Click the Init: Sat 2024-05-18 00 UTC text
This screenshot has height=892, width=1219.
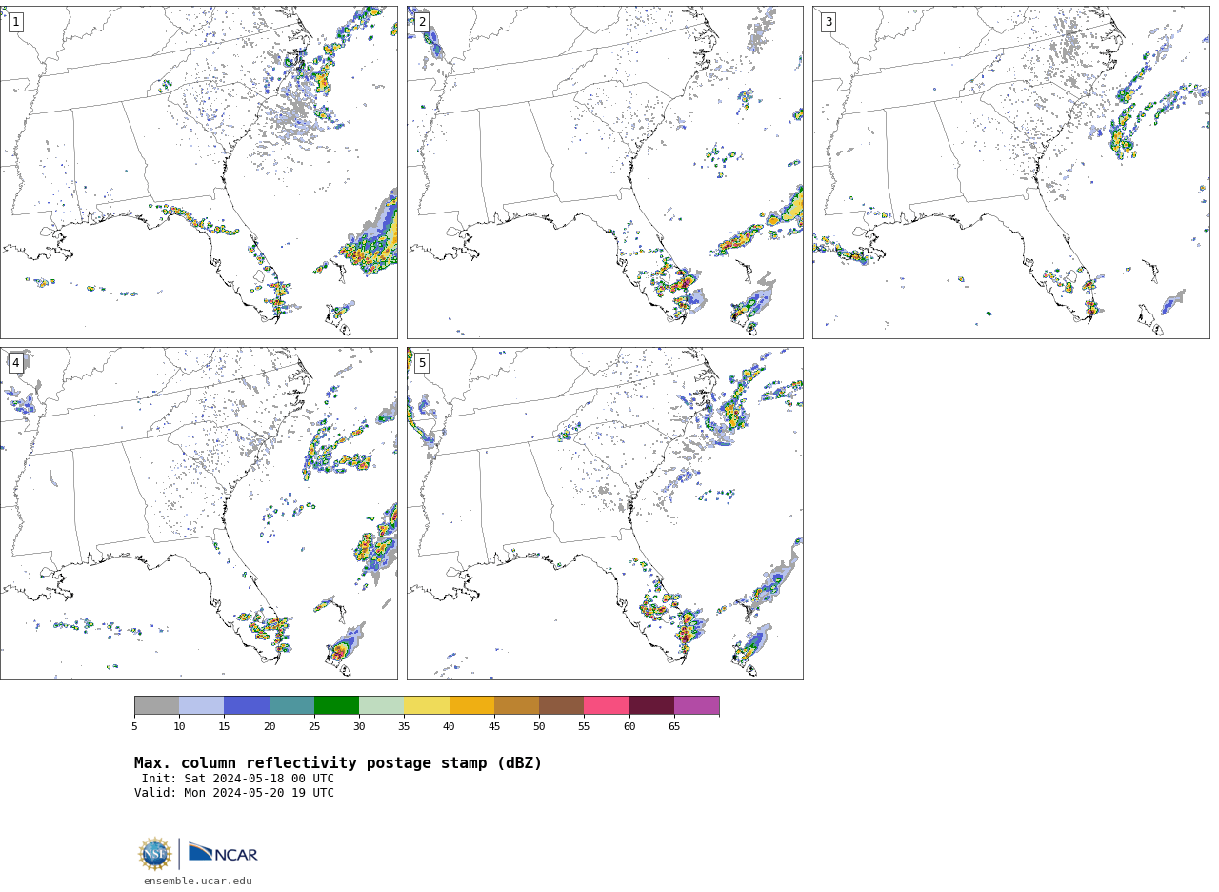[x=238, y=779]
